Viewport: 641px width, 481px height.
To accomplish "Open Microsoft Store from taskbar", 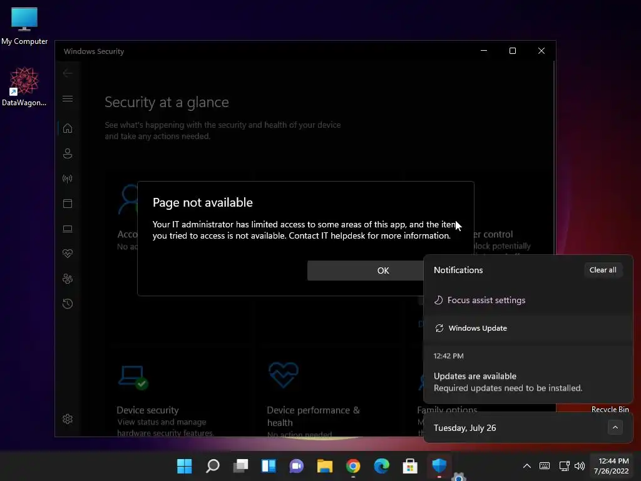I will 409,465.
